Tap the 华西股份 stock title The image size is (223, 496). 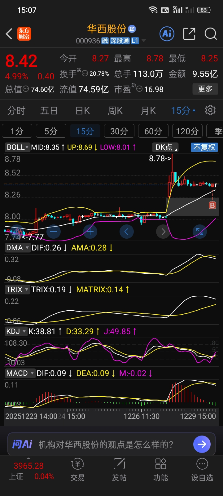pos(107,29)
